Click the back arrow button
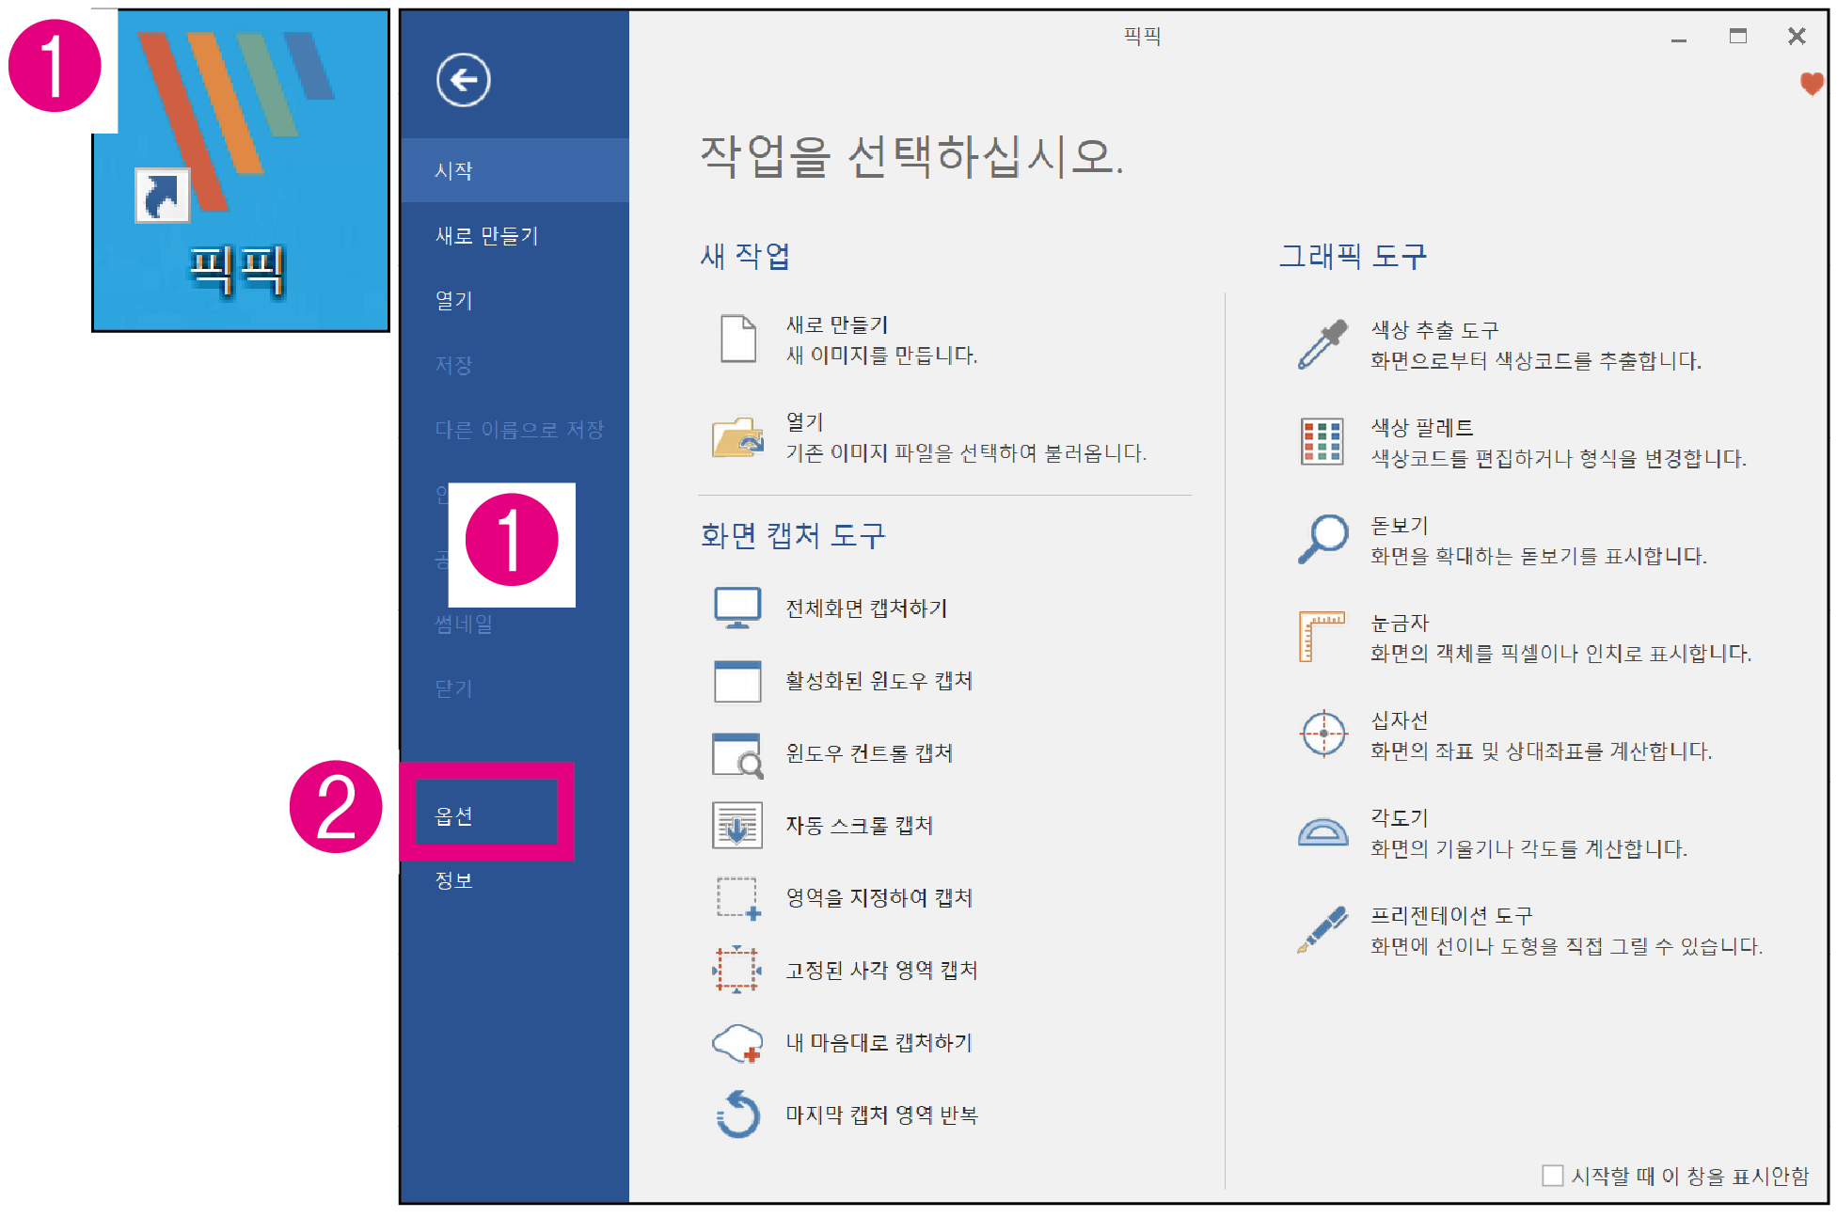This screenshot has width=1837, height=1217. pyautogui.click(x=463, y=80)
